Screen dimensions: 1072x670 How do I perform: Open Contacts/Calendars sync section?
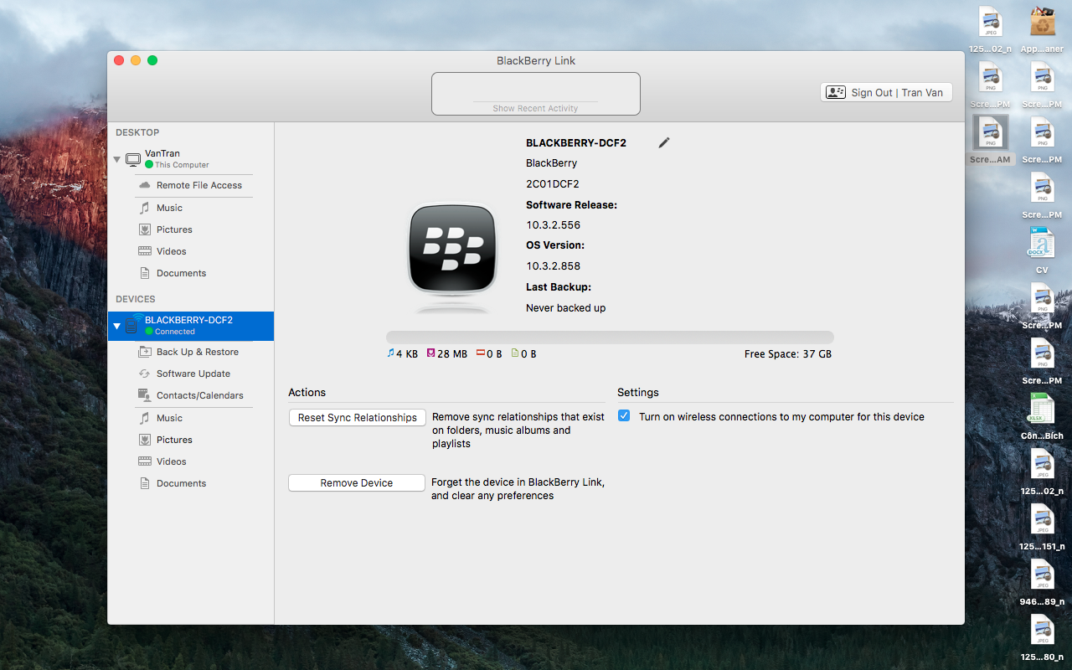point(199,395)
